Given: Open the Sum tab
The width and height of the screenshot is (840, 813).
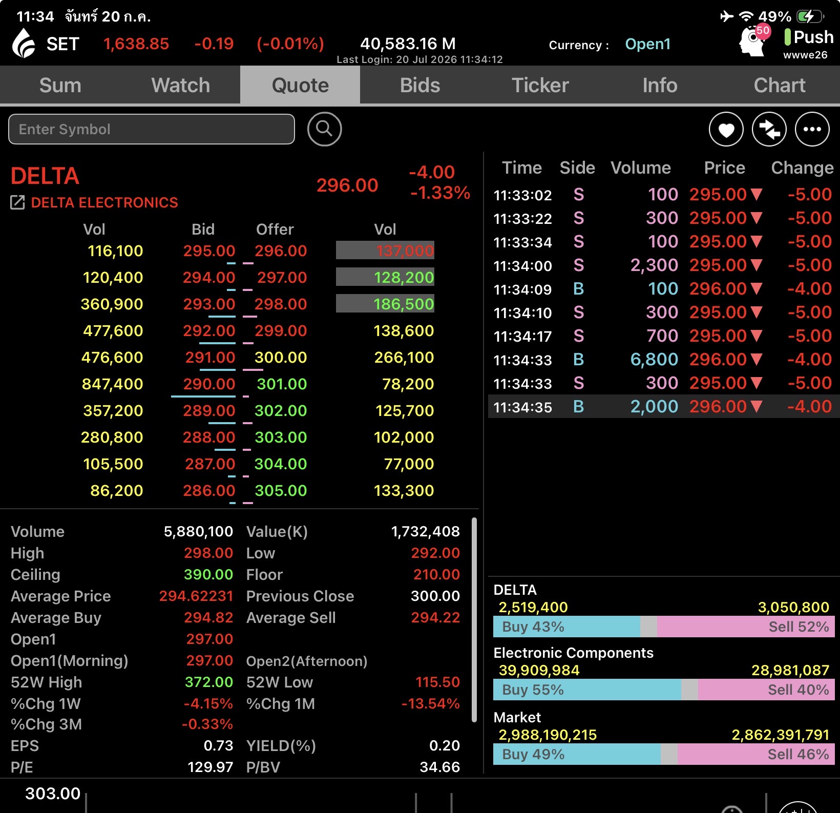Looking at the screenshot, I should 60,85.
